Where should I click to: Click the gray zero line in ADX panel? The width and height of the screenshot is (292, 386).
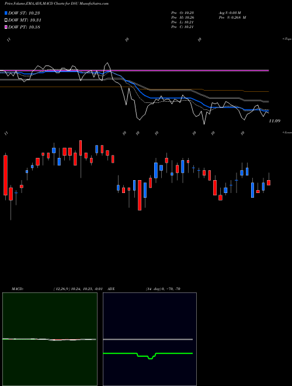click(x=148, y=339)
